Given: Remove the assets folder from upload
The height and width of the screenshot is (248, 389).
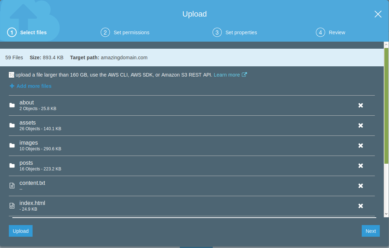Looking at the screenshot, I should 360,125.
